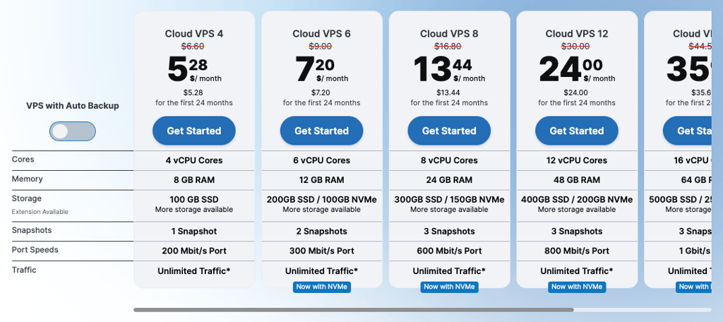Click the Extension Available note

tap(40, 212)
